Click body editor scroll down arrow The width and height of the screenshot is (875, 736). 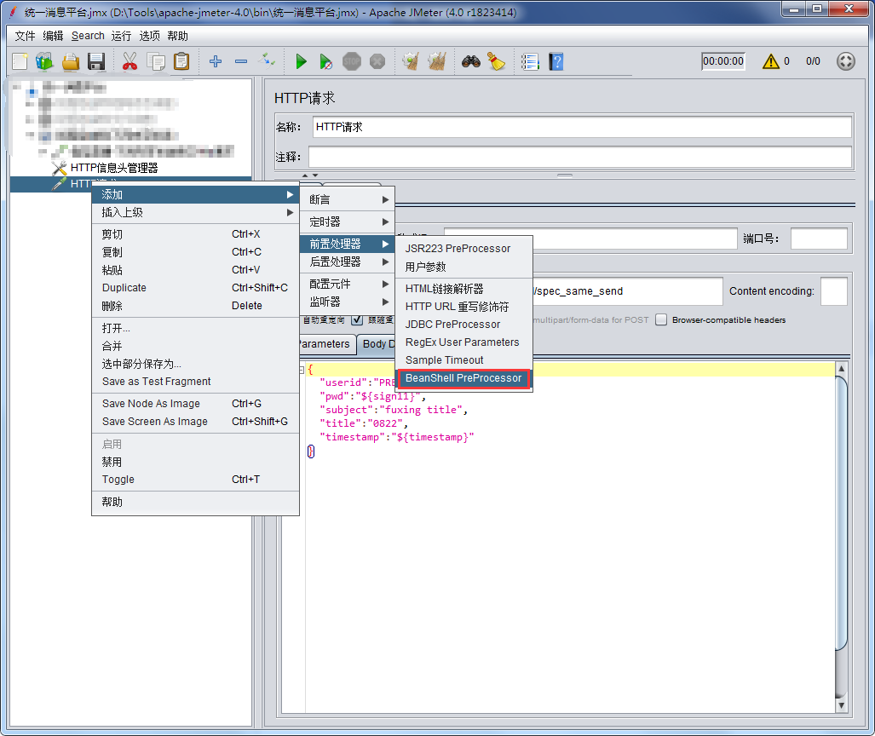pyautogui.click(x=841, y=706)
